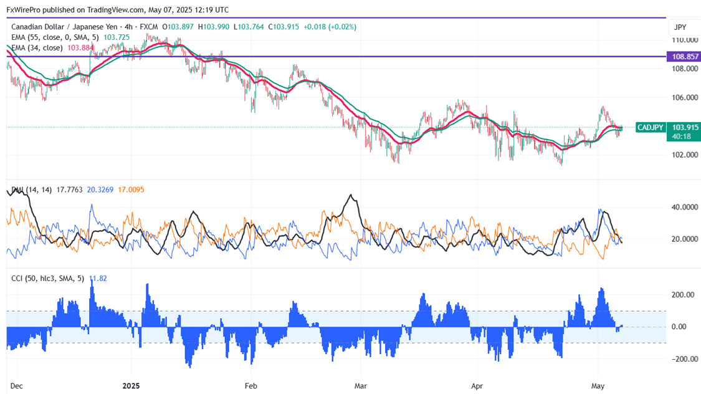Click the 2025 label on time axis
This screenshot has width=701, height=394.
[x=131, y=386]
